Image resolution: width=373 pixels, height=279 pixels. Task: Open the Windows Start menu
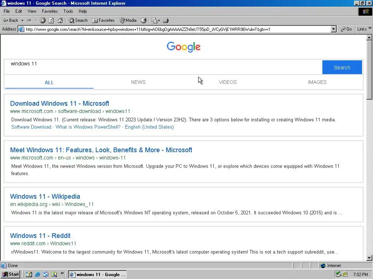click(10, 275)
